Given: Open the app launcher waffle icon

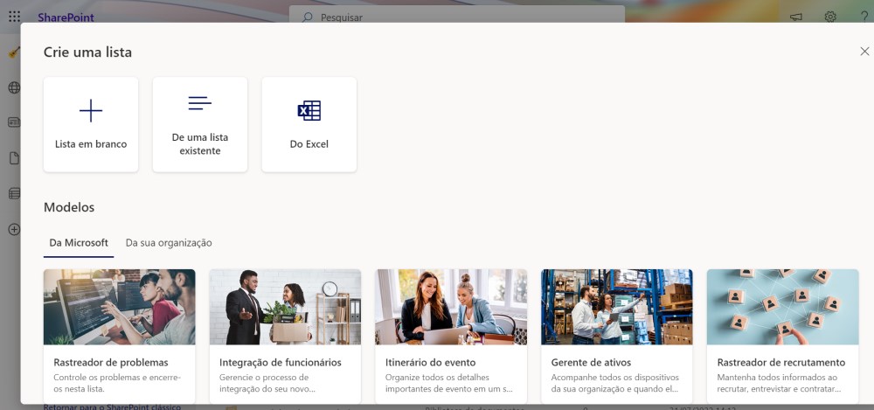Looking at the screenshot, I should pyautogui.click(x=14, y=17).
